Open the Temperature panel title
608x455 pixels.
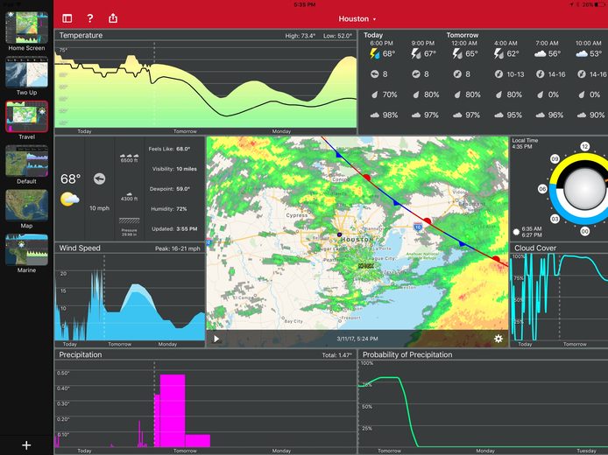81,35
